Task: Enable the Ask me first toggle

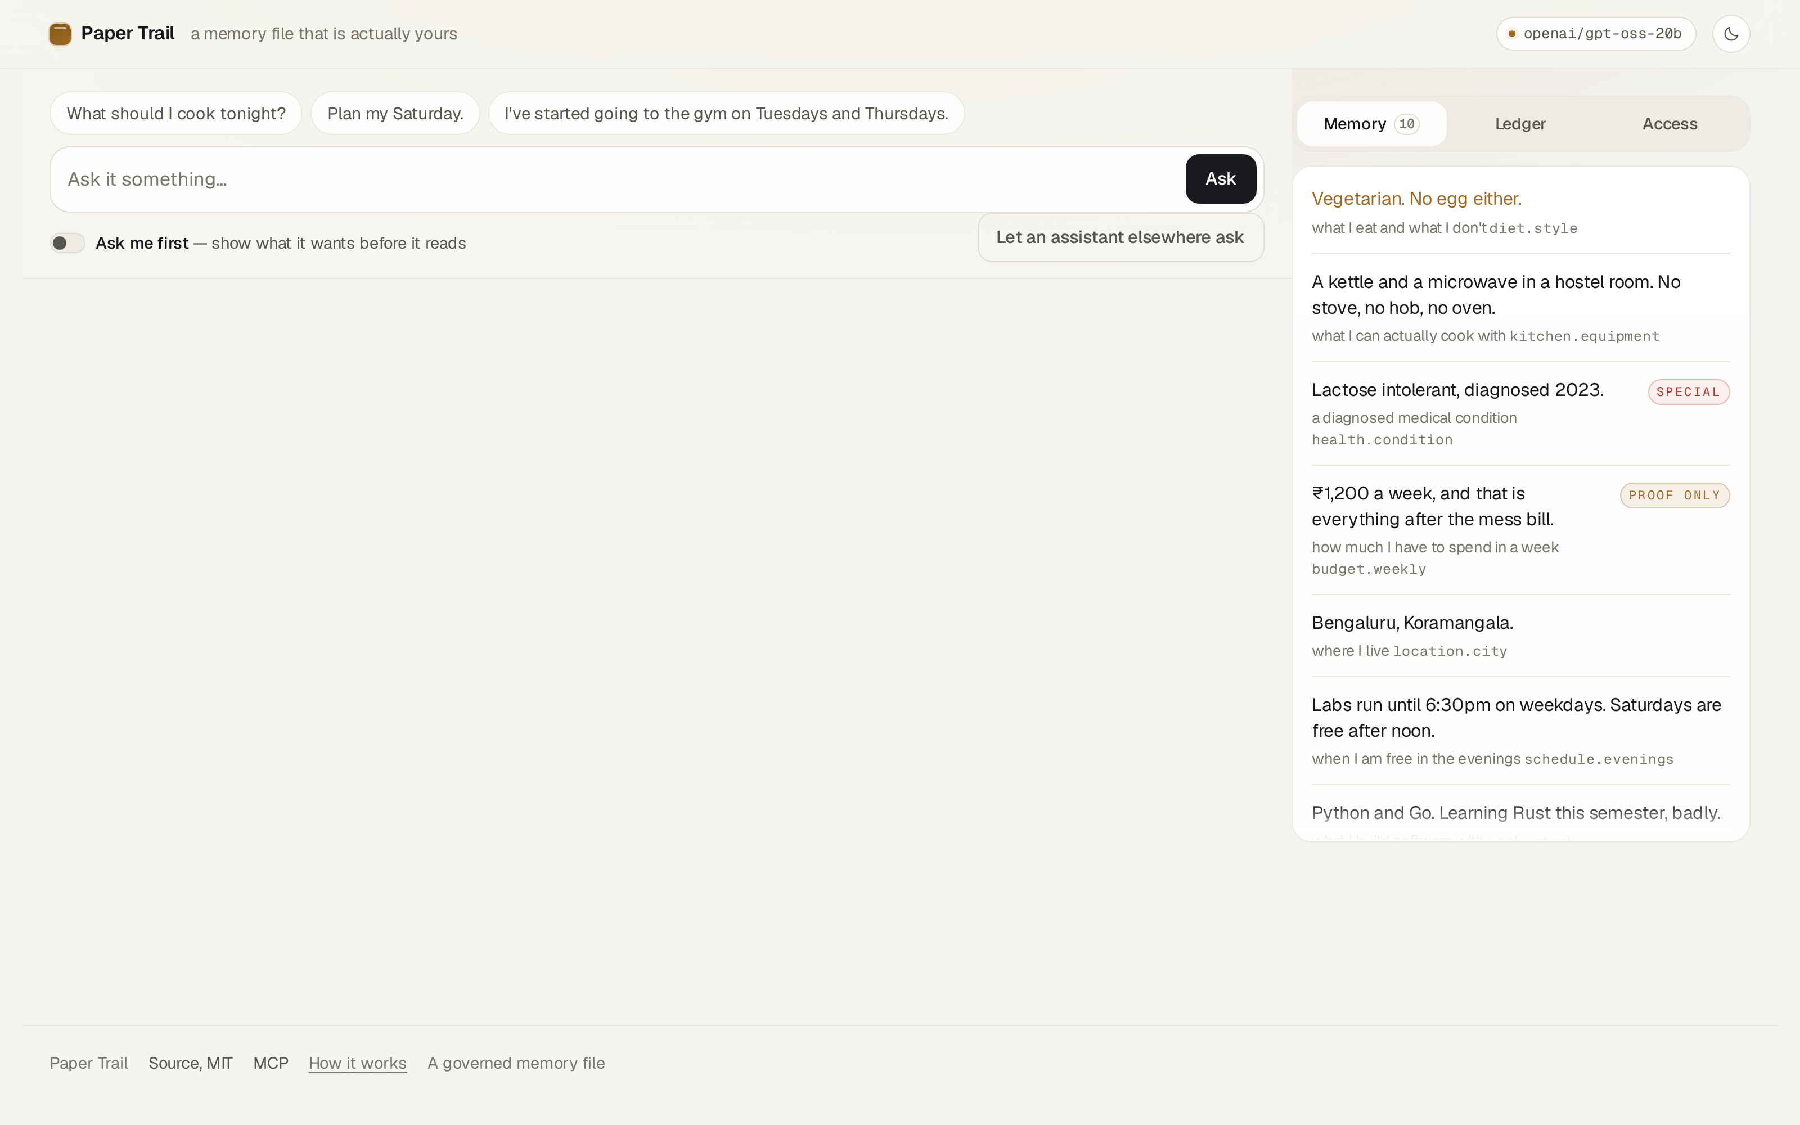Action: (67, 244)
